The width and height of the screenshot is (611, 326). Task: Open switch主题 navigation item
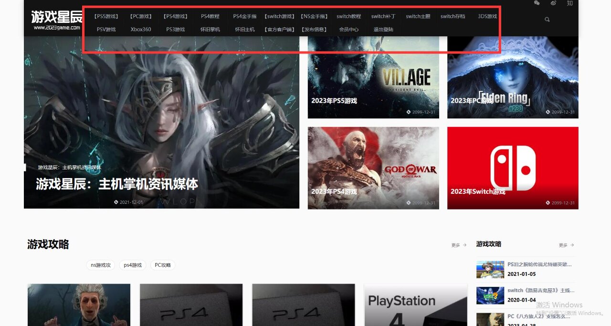pos(418,16)
